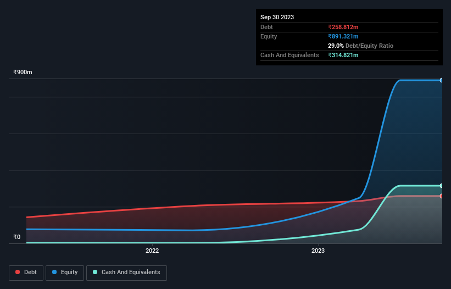Click the teal Cash endpoint marker

(442, 186)
